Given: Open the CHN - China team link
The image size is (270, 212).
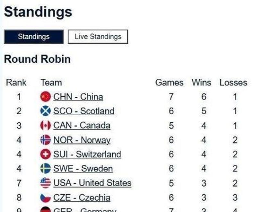Looking at the screenshot, I should [78, 97].
